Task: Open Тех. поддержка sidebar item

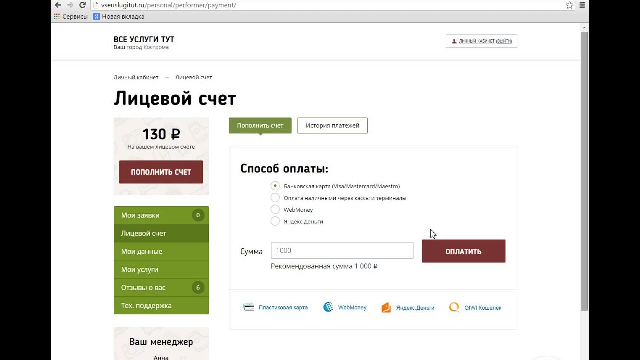Action: point(161,305)
